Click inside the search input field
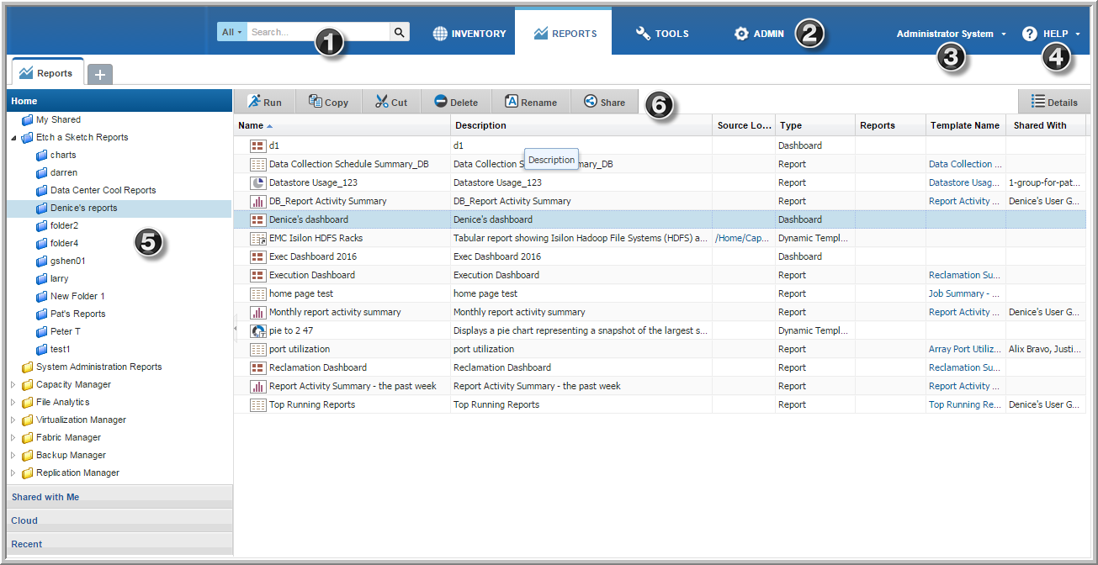Screen dimensions: 1098x565 click(316, 32)
